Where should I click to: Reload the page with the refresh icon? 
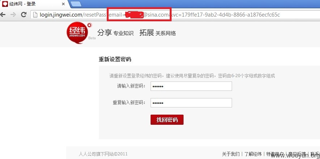click(24, 14)
